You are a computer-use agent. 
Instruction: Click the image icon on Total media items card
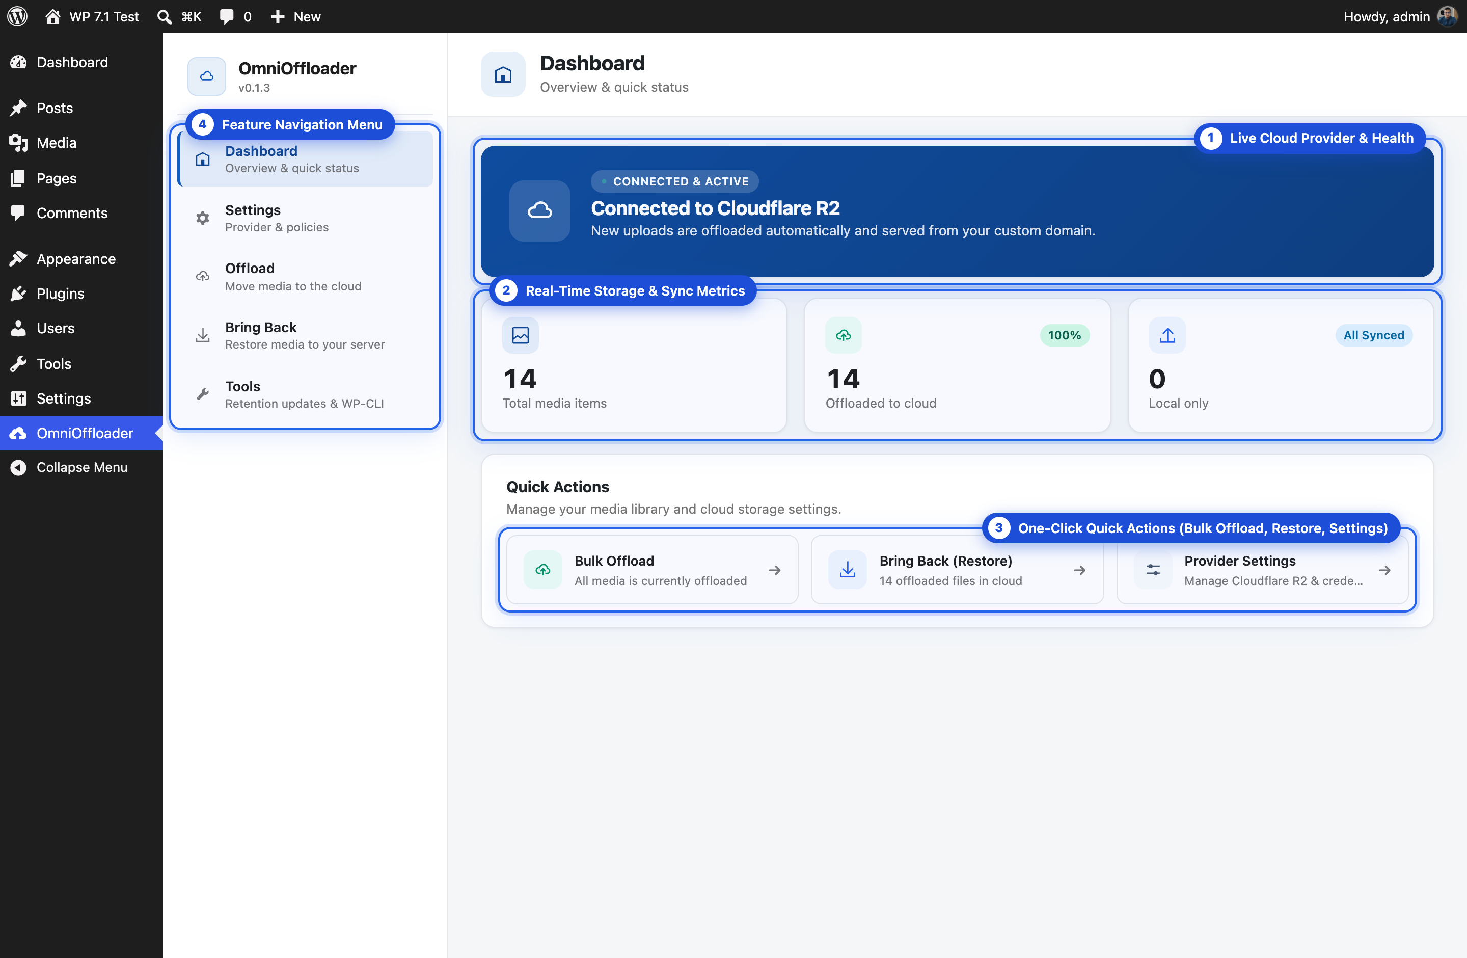pos(520,335)
